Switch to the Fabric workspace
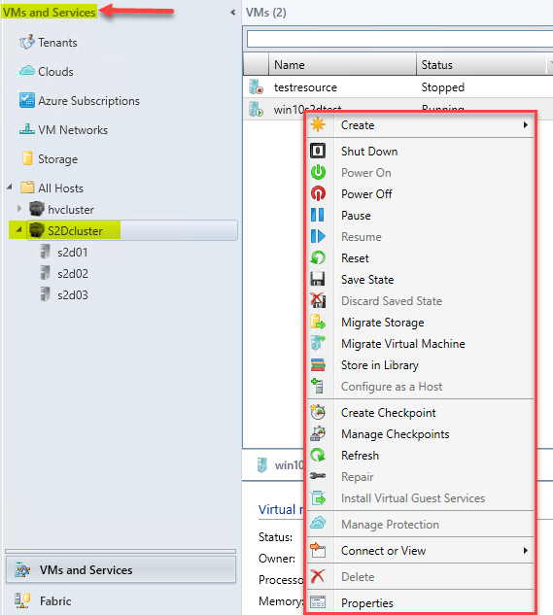This screenshot has height=615, width=553. [121, 600]
